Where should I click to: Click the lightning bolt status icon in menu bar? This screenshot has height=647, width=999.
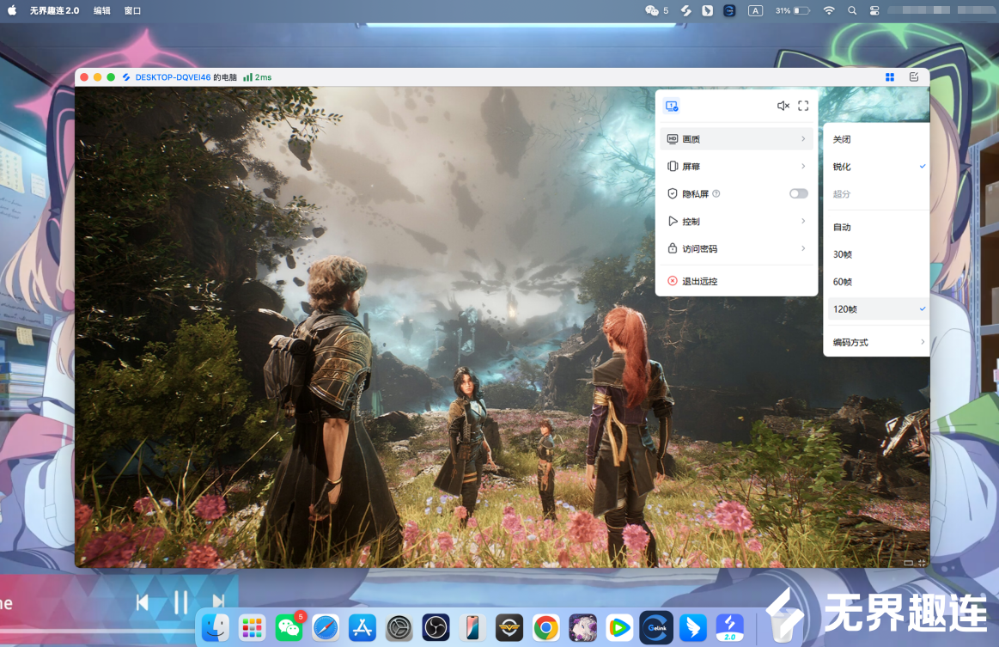[x=685, y=10]
